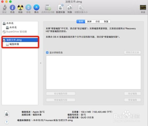Toggle the show details checkbox
Image resolution: width=148 pixels, height=126 pixels.
click(x=47, y=53)
